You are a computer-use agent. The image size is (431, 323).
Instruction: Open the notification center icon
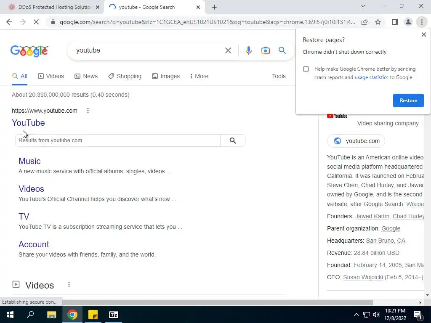coord(417,315)
